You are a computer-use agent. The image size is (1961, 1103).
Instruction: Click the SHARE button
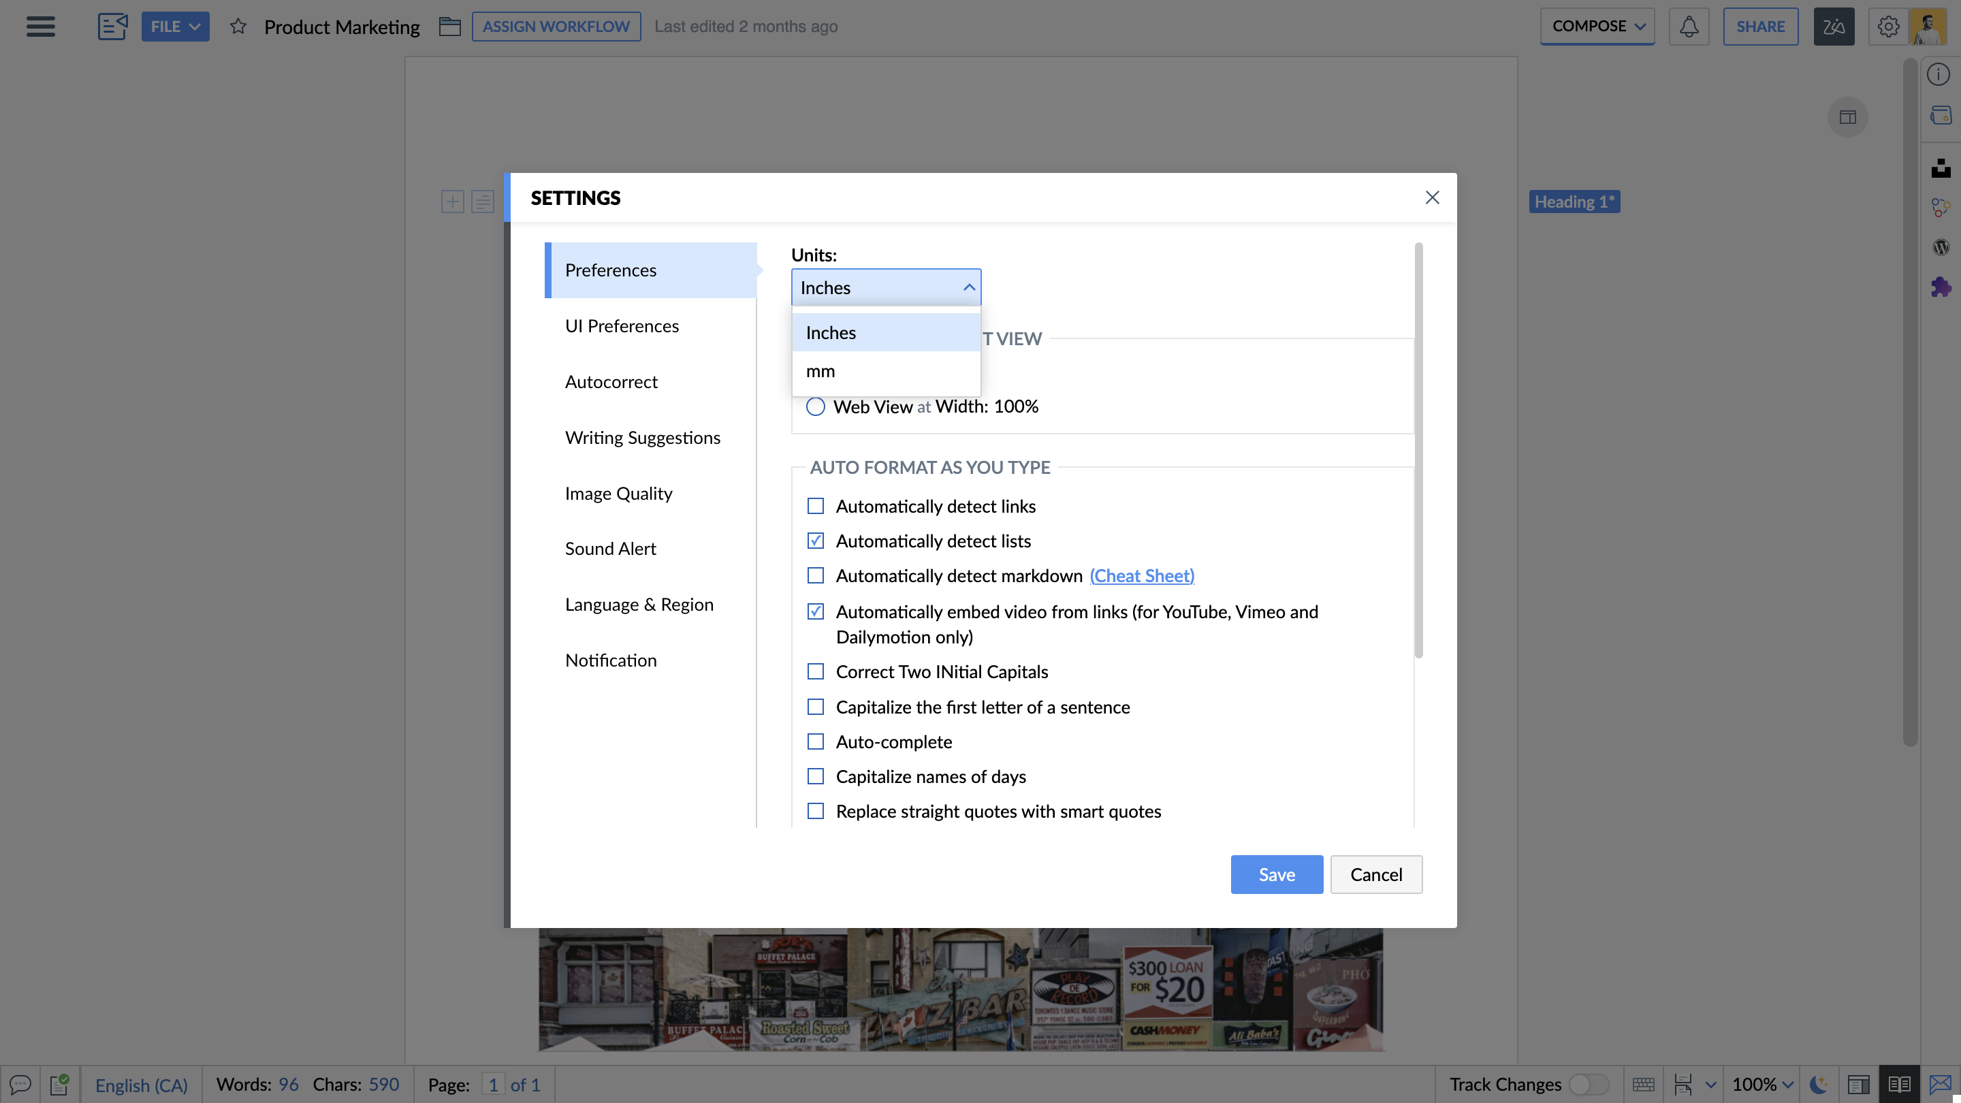tap(1760, 27)
